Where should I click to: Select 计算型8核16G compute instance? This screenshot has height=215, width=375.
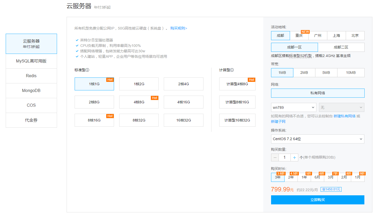pos(237,102)
